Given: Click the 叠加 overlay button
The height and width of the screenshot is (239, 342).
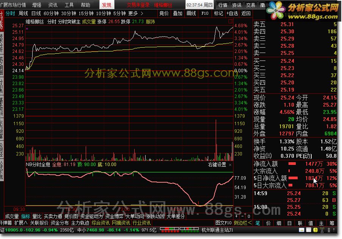Looking at the screenshot, I should click(177, 14).
